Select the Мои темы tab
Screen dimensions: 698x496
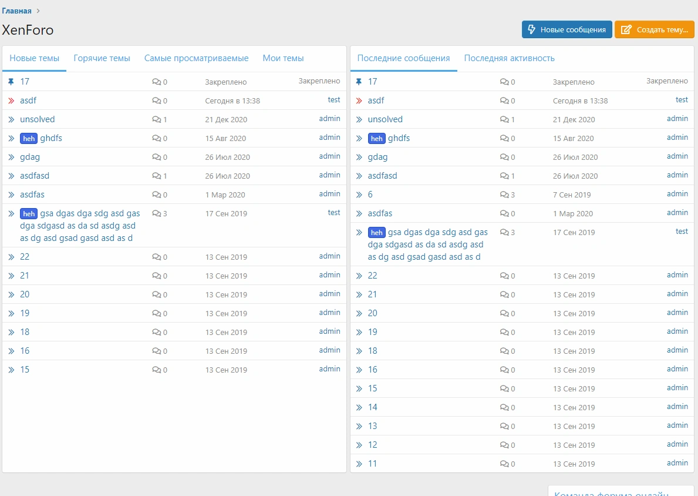tap(283, 58)
